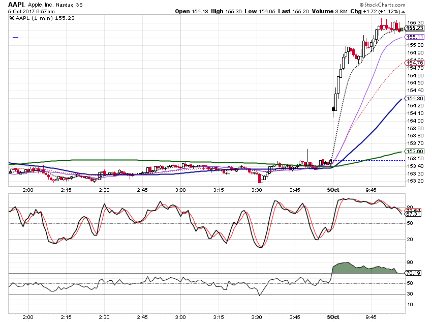Viewport: 432px width, 322px height.
Task: Click the 5-Oct-2017 9:57am timestamp
Action: point(31,12)
